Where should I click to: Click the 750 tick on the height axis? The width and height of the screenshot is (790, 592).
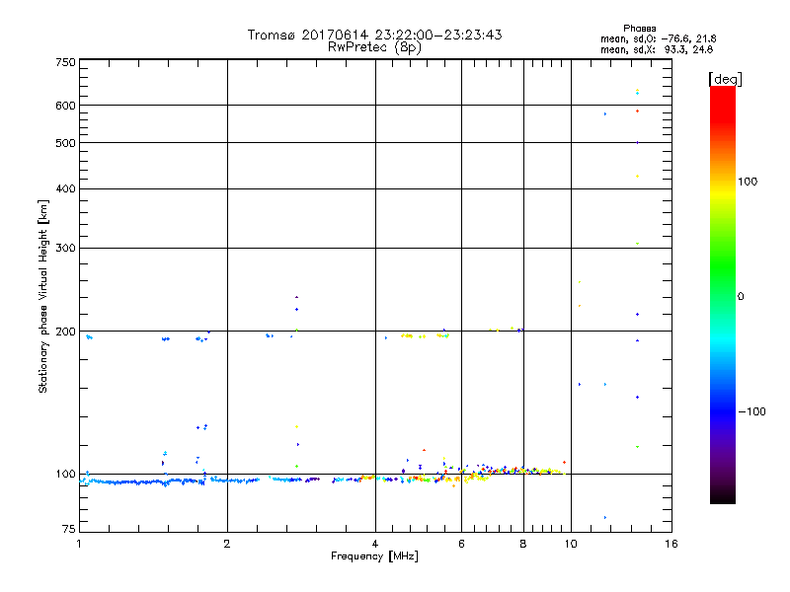pos(65,62)
